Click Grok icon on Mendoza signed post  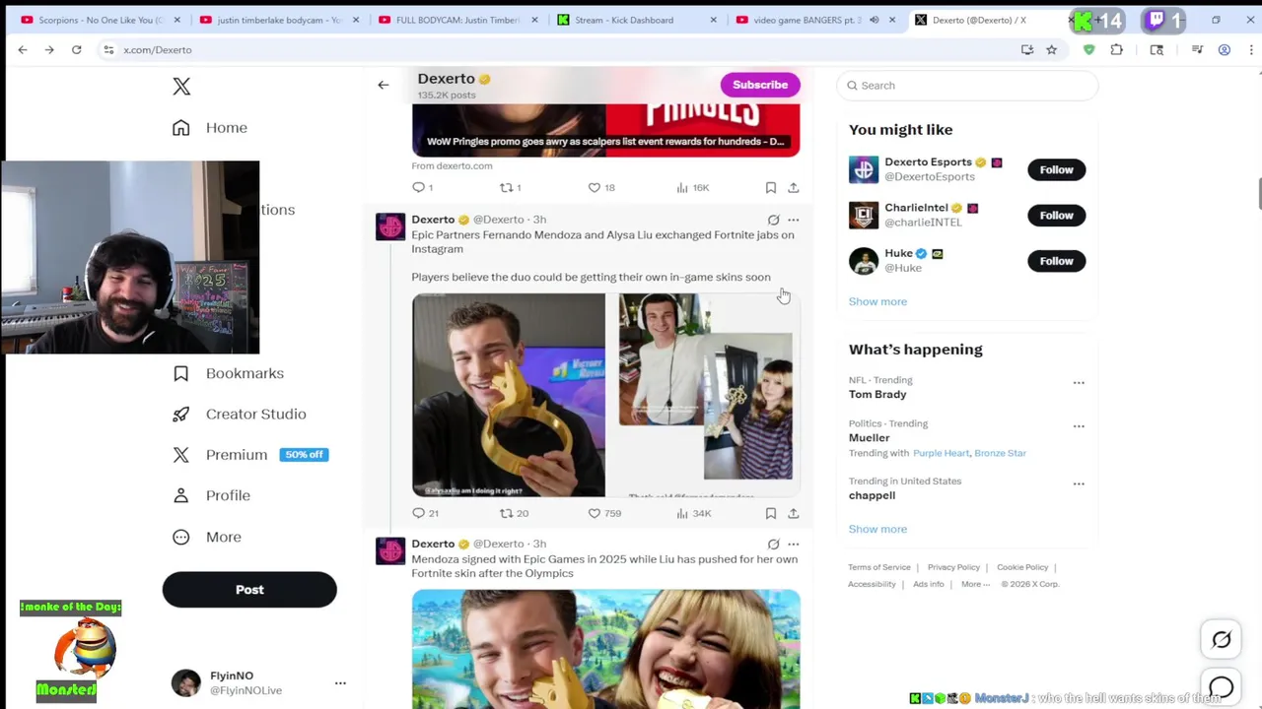coord(773,544)
